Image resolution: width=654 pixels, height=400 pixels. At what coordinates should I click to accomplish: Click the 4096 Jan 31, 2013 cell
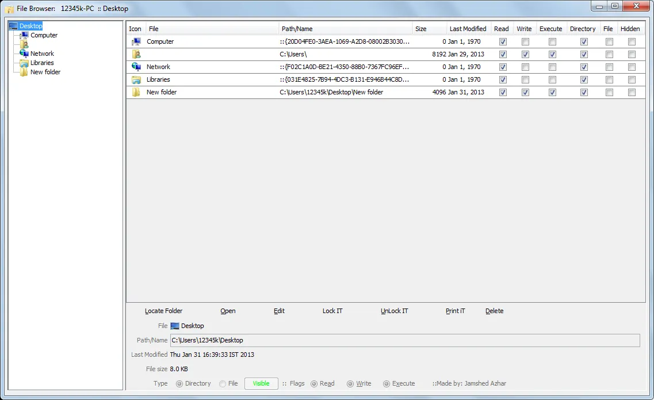pos(458,92)
